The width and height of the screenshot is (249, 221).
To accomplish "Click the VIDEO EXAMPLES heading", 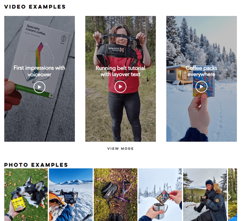I will tap(35, 7).
